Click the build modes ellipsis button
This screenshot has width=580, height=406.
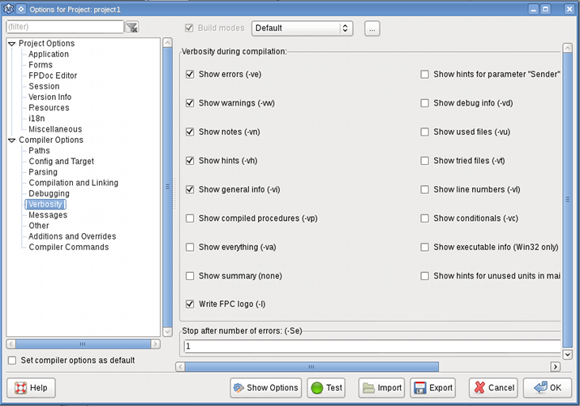tap(372, 28)
